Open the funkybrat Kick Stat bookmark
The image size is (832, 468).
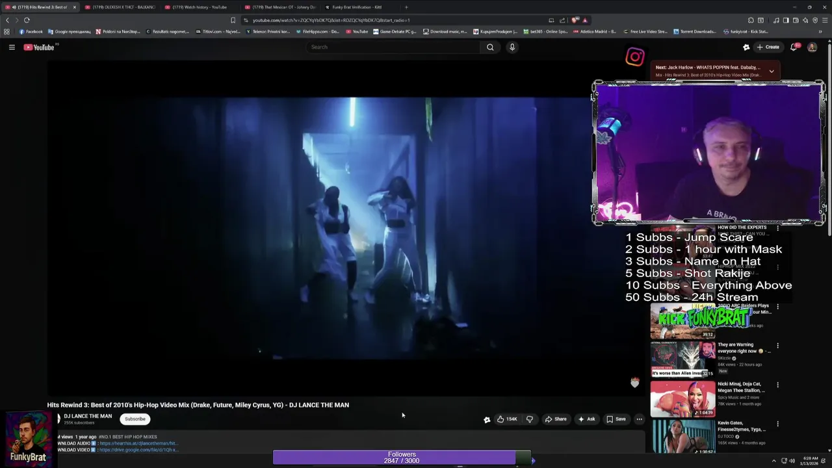(745, 31)
